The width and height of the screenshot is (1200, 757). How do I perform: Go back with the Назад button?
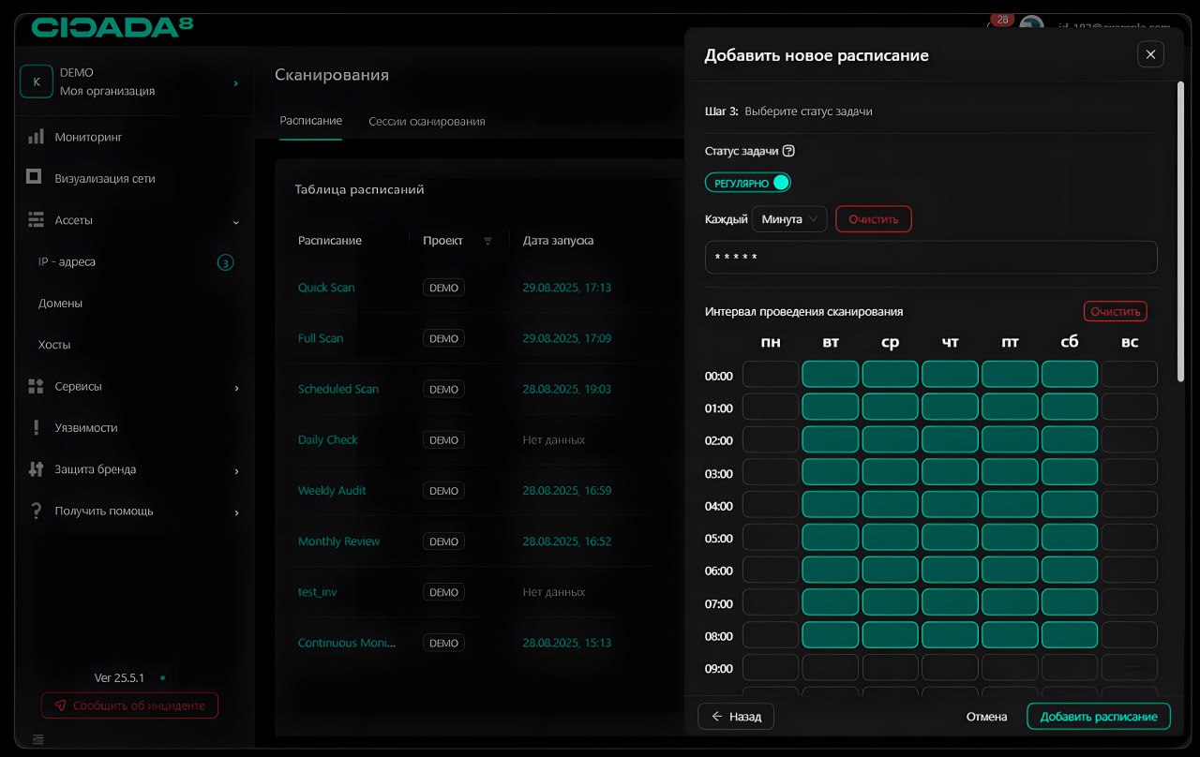tap(736, 717)
